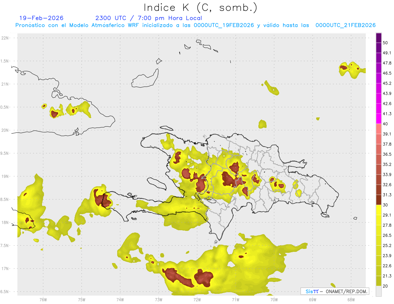Image resolution: width=394 pixels, height=304 pixels.
Task: Select the 76W longitude axis label
Action: [43, 299]
